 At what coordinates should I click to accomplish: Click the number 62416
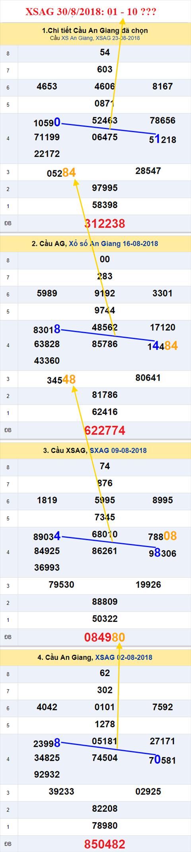coord(105,412)
